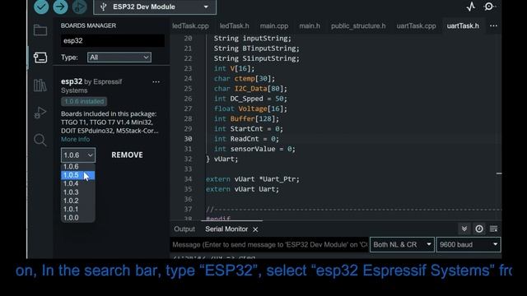Click line number 30 in the gutter

tap(189, 139)
